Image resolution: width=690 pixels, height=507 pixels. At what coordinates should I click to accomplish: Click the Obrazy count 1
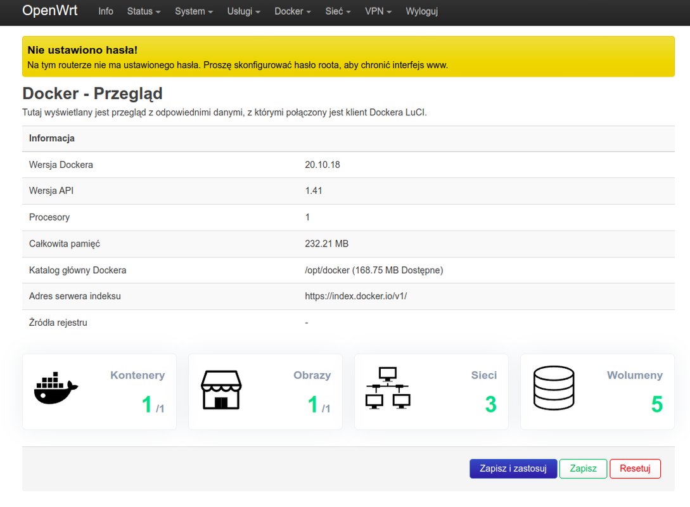coord(313,404)
